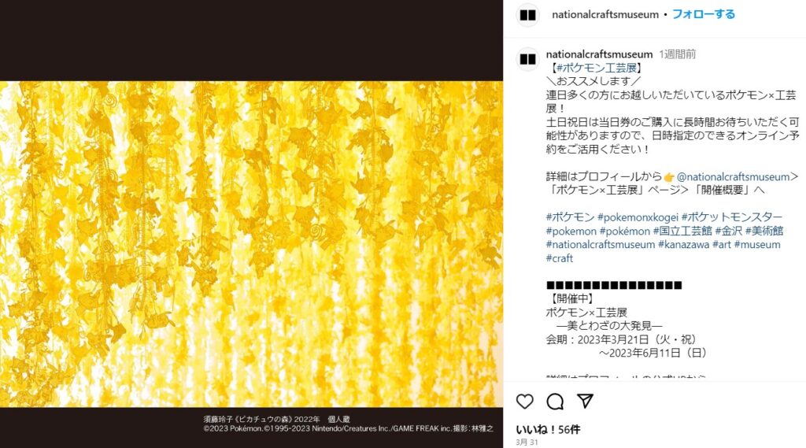Open nationalcraftsmuseum avatar in the header

pos(528,15)
